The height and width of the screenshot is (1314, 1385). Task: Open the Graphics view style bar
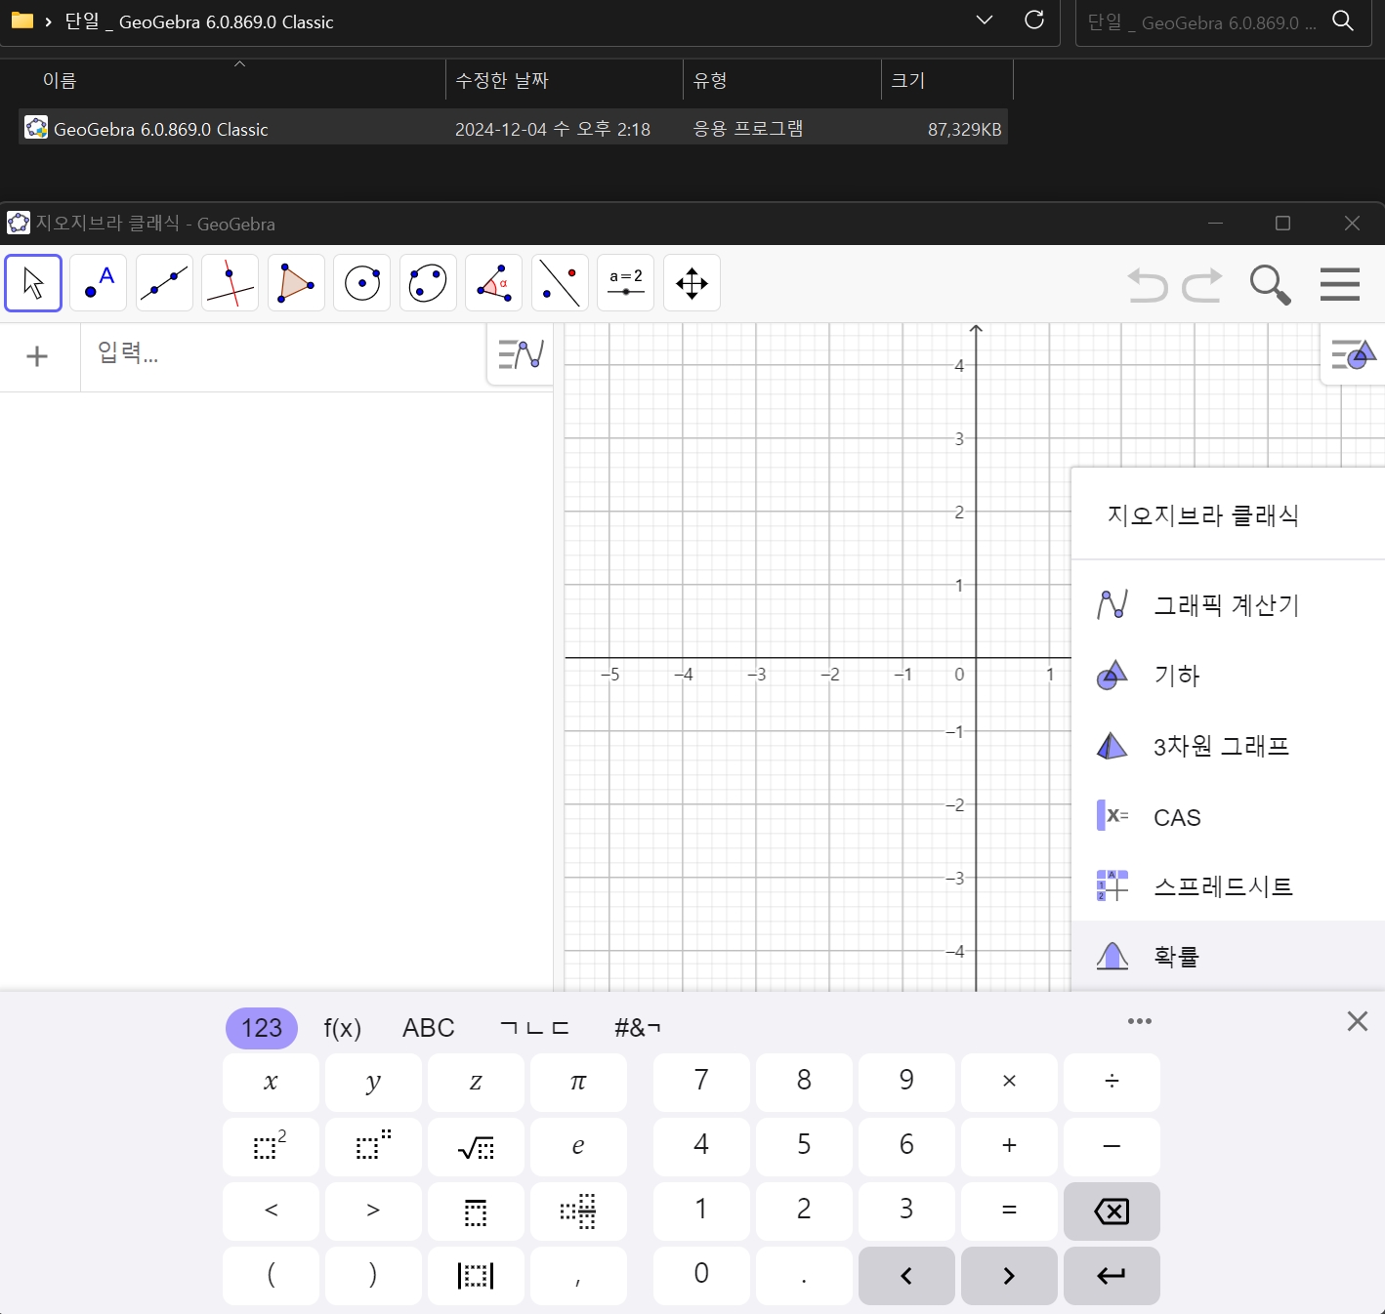click(x=1354, y=354)
